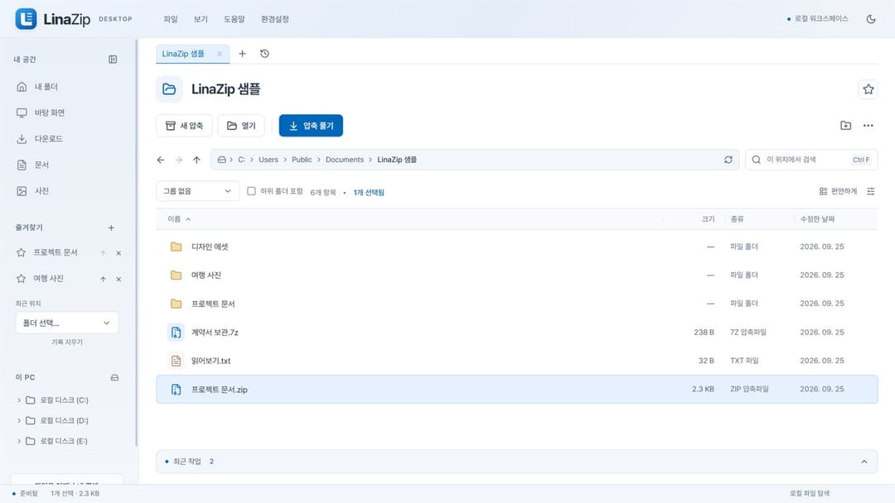Click 압축 풀기 button
Viewport: 895px width, 503px height.
[x=311, y=126]
